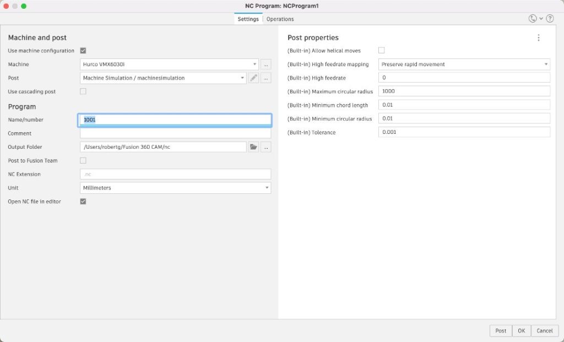The width and height of the screenshot is (564, 342).
Task: Click the help question mark icon
Action: (549, 19)
